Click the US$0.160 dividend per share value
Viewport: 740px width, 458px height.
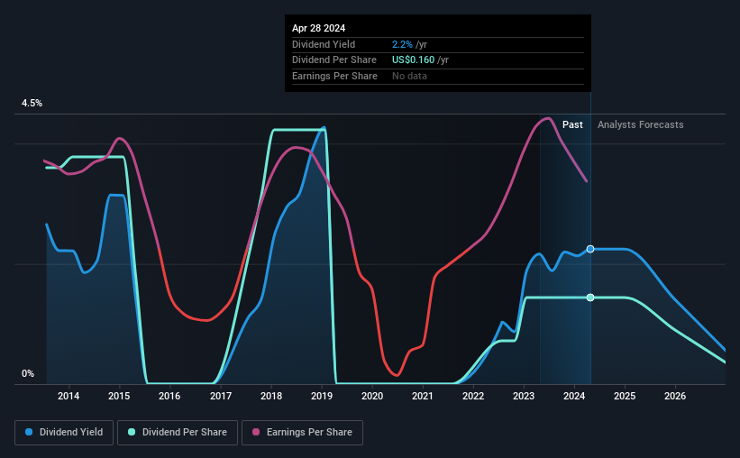pos(413,60)
